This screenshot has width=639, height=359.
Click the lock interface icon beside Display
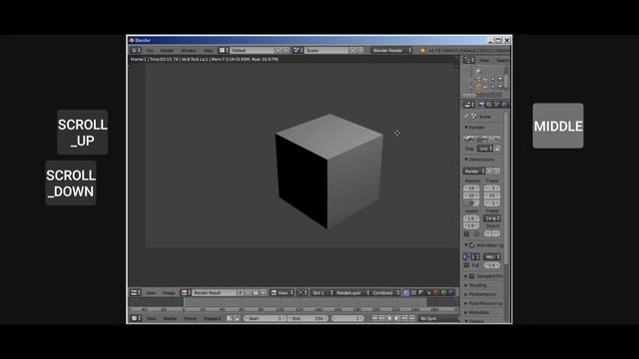pyautogui.click(x=497, y=149)
